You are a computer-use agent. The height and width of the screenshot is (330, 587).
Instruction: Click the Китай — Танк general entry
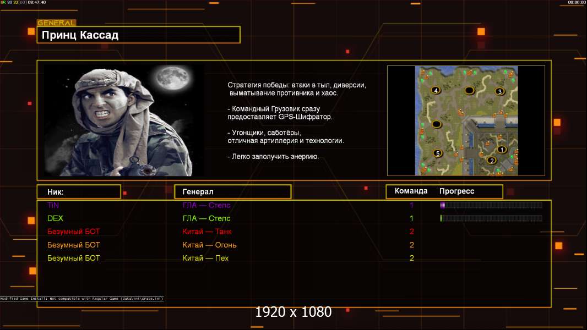pyautogui.click(x=207, y=232)
